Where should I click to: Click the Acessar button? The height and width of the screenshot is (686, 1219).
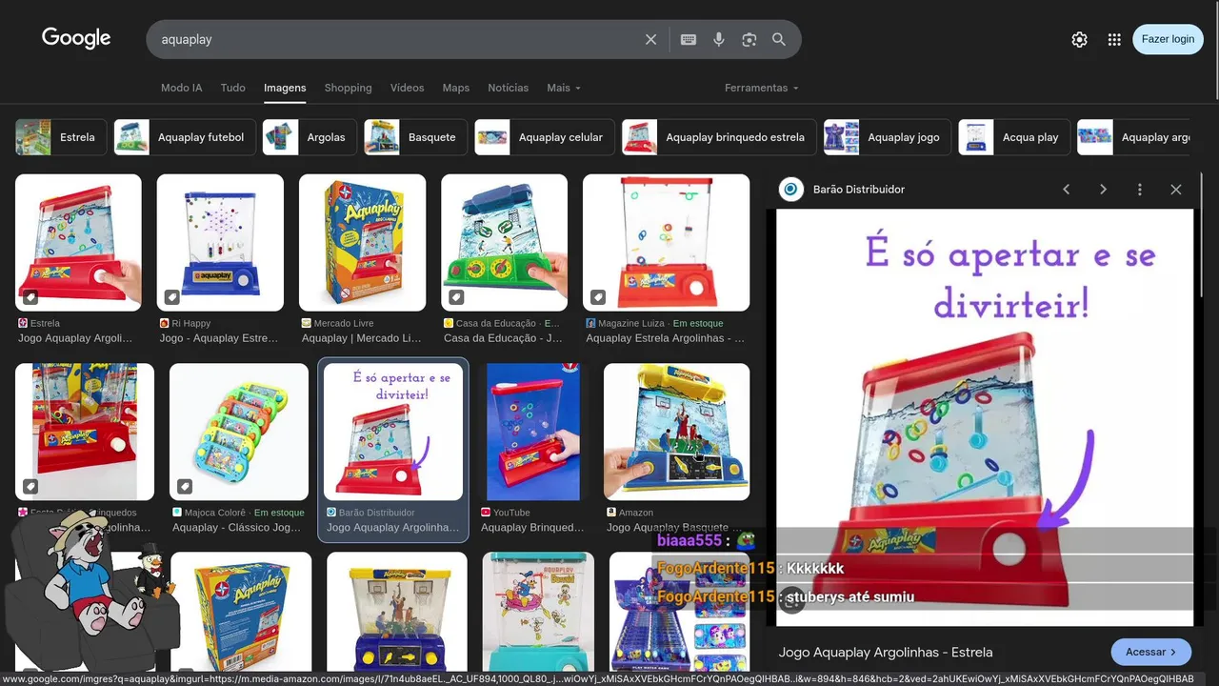pyautogui.click(x=1150, y=652)
